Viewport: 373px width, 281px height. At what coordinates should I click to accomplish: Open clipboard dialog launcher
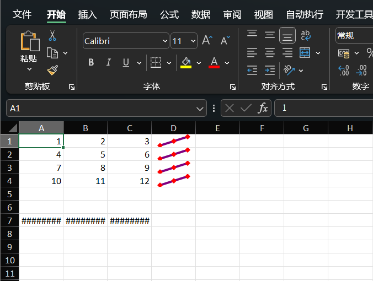pos(72,87)
